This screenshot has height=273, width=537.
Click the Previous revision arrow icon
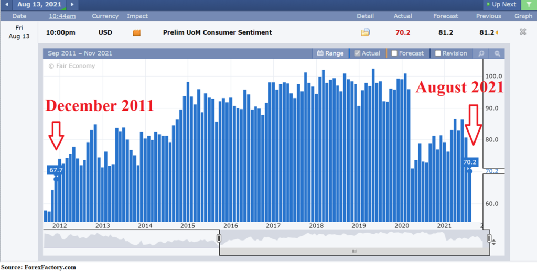point(496,33)
